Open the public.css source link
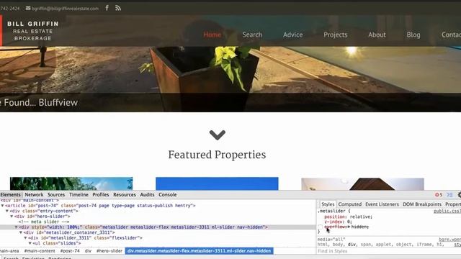Screen dimensions: 461x259 click(447, 211)
